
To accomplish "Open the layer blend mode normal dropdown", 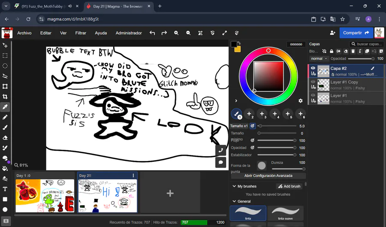I will [319, 59].
